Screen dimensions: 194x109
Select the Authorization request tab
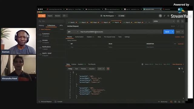pyautogui.click(x=79, y=37)
